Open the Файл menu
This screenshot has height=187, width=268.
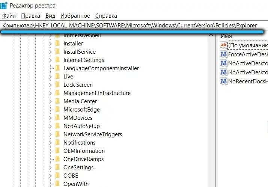[x=9, y=16]
